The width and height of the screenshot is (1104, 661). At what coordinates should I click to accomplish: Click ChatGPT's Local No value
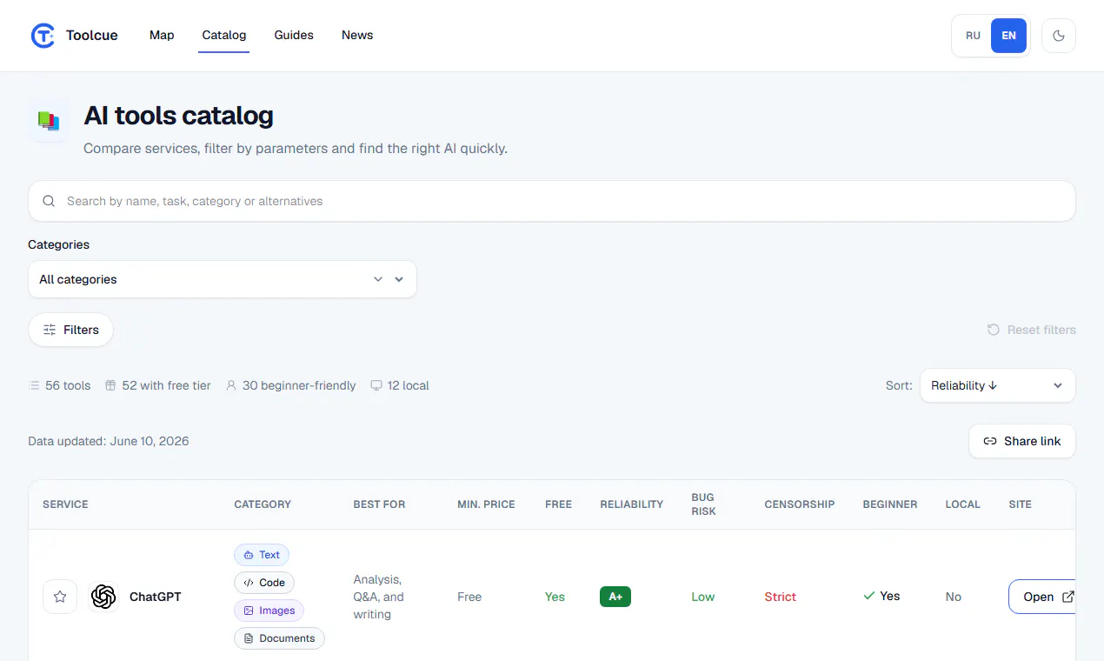tap(954, 597)
